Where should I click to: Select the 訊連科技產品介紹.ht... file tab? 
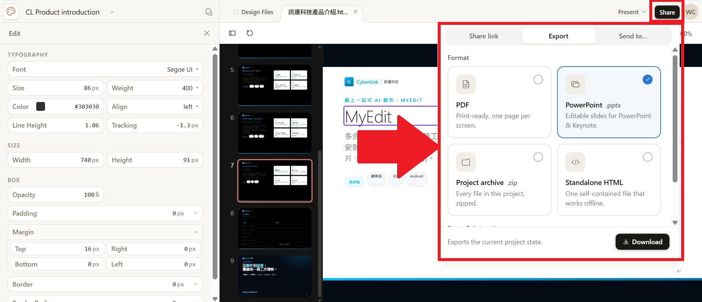coord(318,12)
